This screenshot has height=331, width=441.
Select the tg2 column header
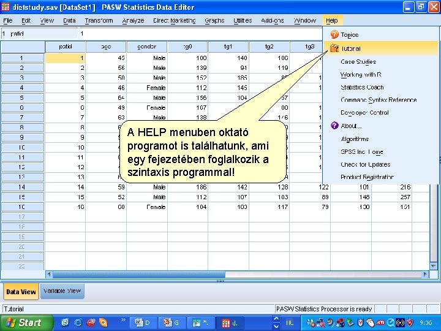[x=269, y=47]
